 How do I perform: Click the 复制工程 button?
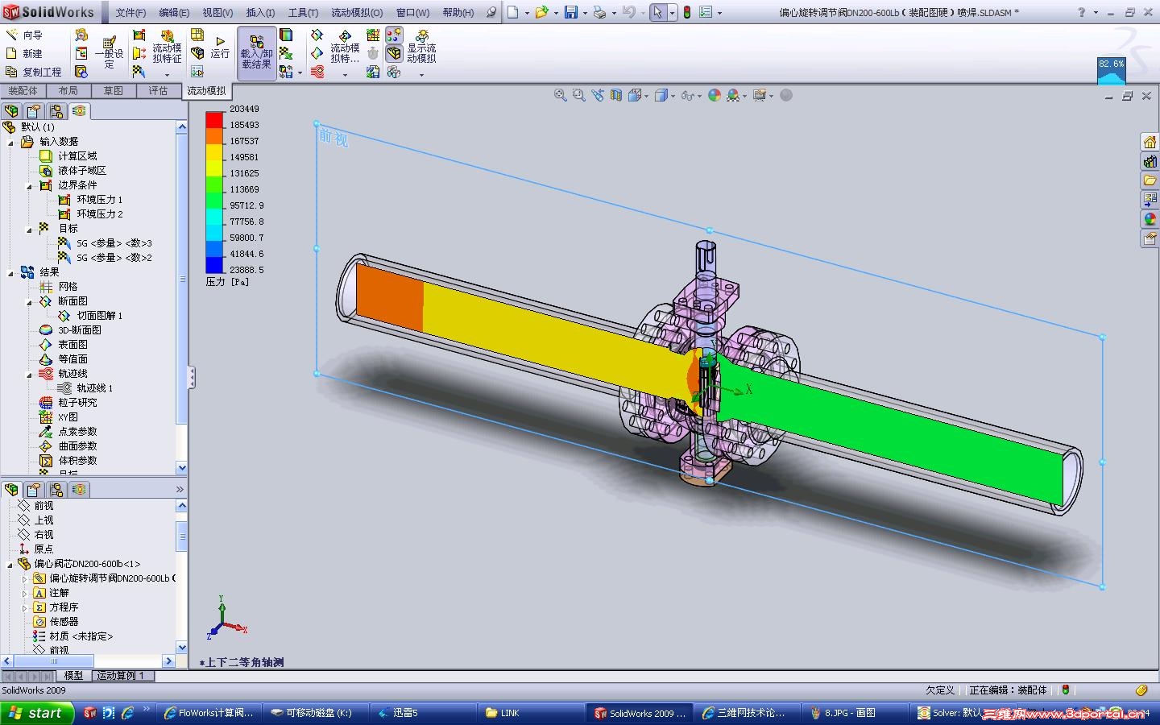(33, 72)
